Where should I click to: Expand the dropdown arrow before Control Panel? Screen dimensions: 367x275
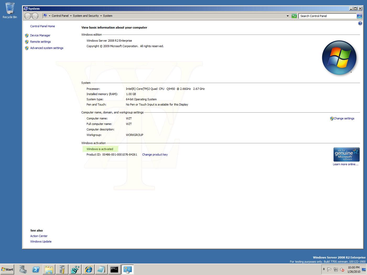(x=50, y=16)
